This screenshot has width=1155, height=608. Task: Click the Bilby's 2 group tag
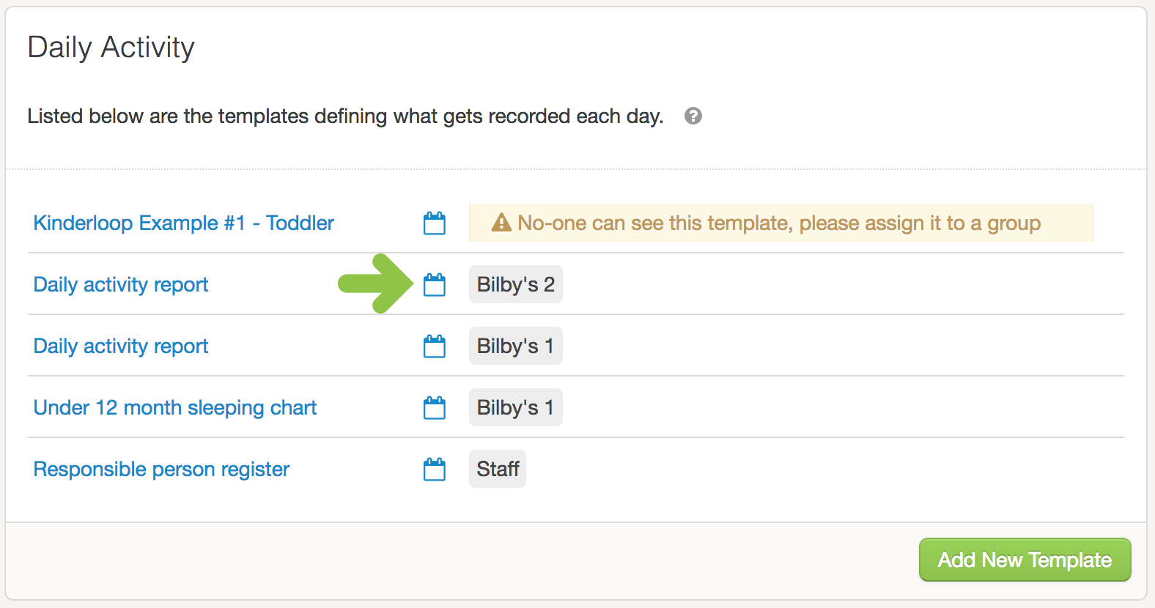[x=515, y=284]
